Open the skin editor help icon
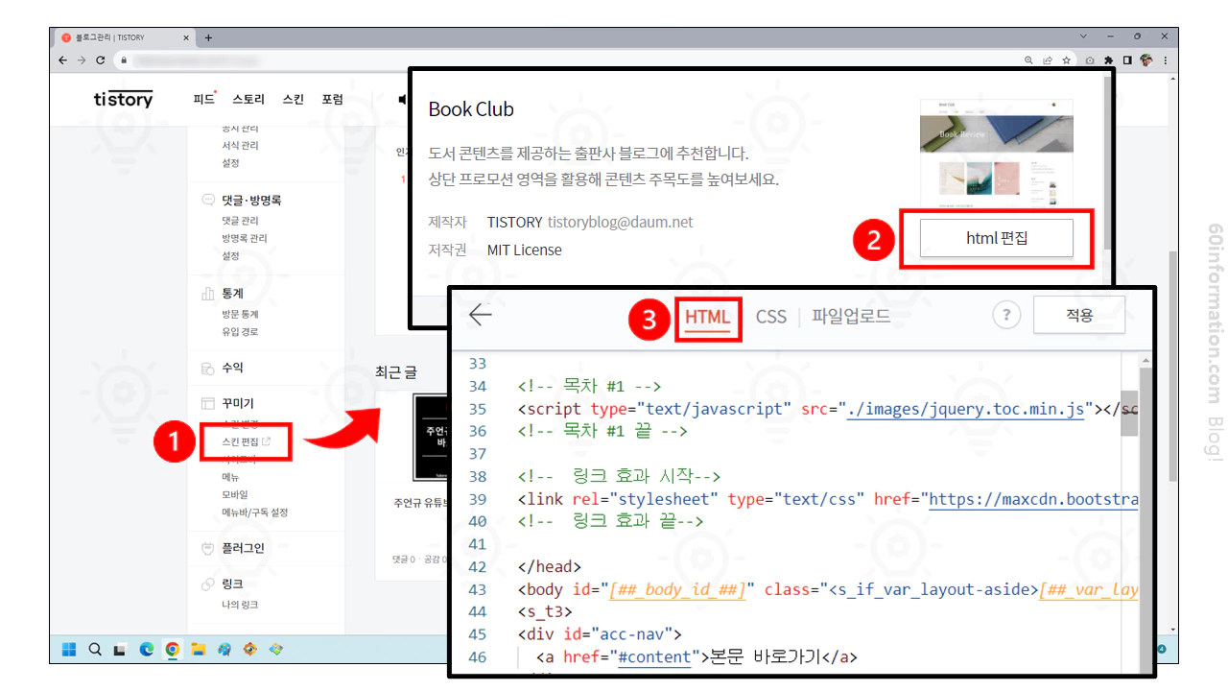The image size is (1228, 691). coord(1005,315)
